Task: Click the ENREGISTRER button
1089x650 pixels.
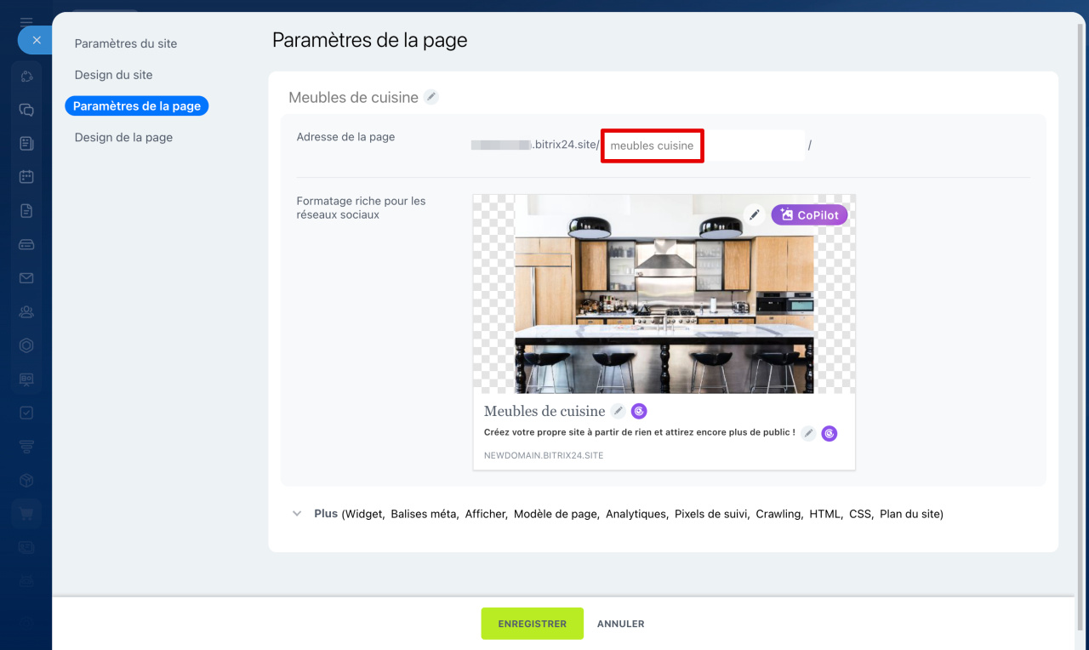Action: [532, 623]
